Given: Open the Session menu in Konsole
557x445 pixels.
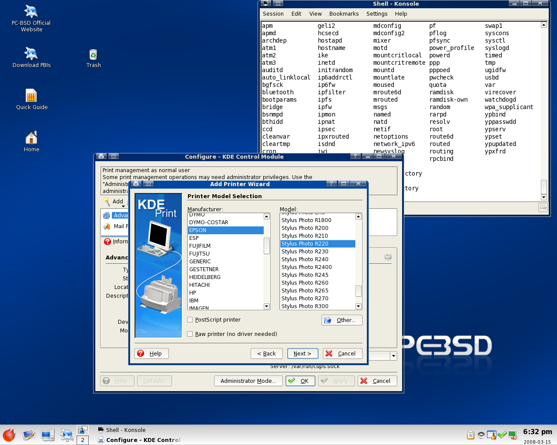Looking at the screenshot, I should (273, 14).
